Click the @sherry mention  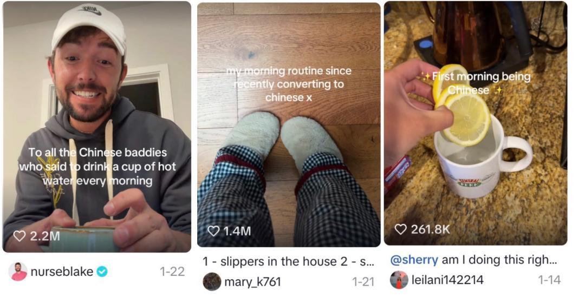[414, 260]
